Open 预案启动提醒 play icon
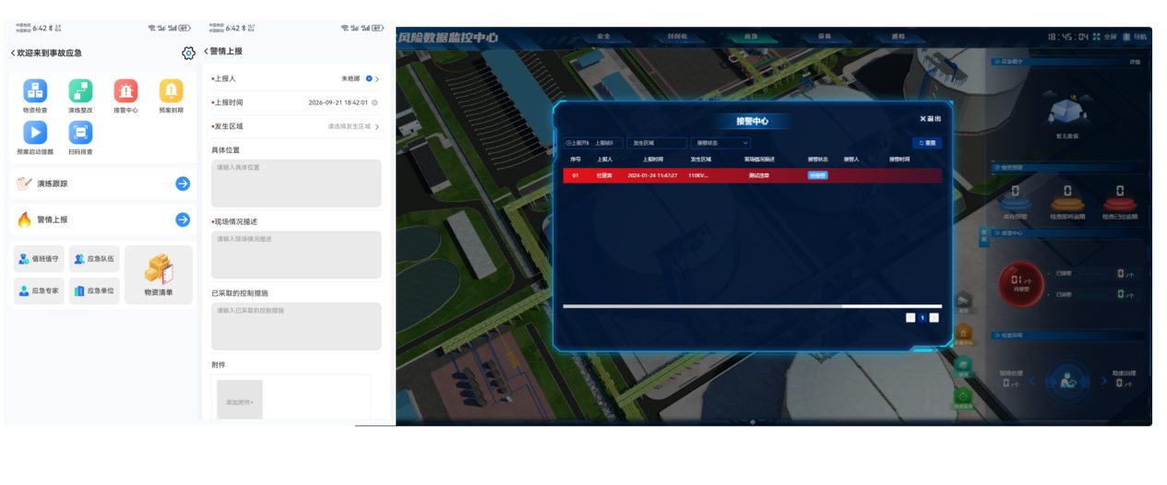Image resolution: width=1167 pixels, height=485 pixels. coord(35,132)
